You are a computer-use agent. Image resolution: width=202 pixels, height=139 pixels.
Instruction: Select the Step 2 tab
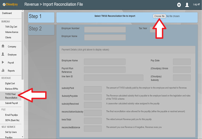[41, 29]
